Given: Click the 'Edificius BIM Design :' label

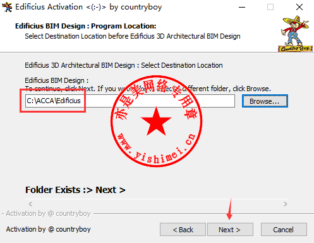Looking at the screenshot, I should click(57, 80).
